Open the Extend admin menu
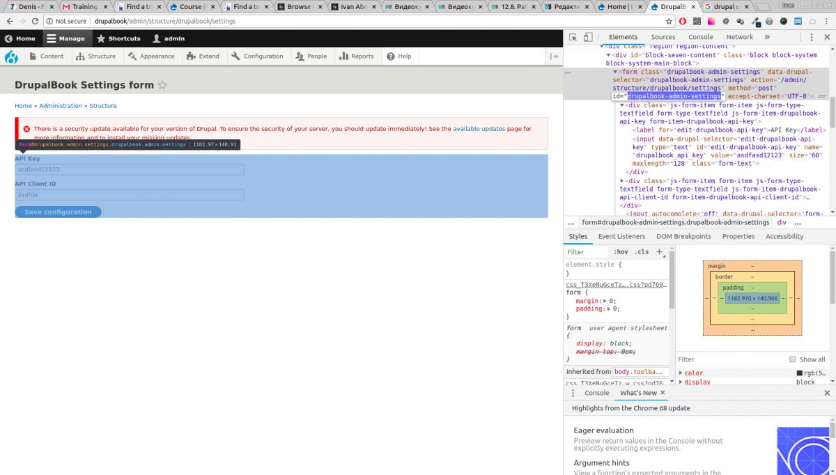836x475 pixels. (x=203, y=56)
